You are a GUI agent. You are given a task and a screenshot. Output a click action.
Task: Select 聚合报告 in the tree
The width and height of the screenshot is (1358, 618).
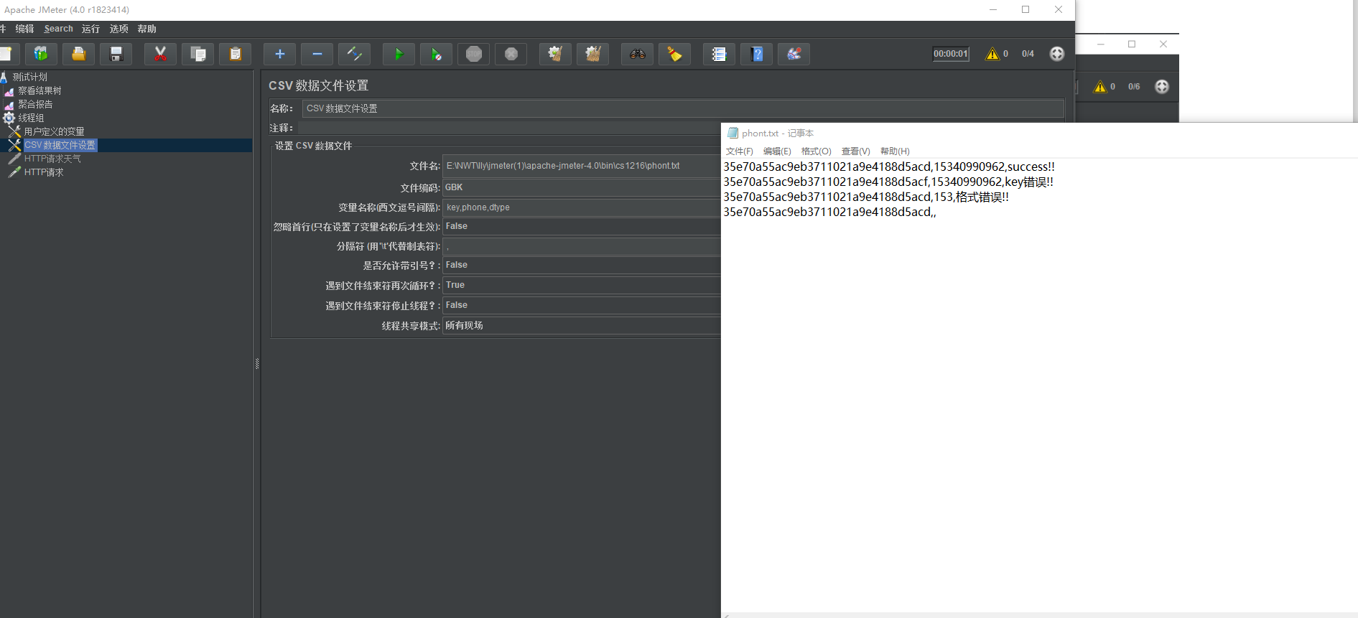[35, 104]
